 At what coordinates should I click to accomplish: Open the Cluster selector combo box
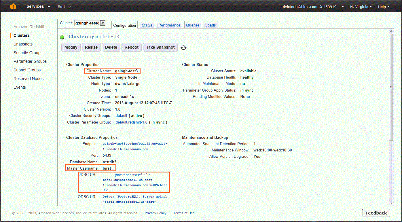(x=90, y=23)
